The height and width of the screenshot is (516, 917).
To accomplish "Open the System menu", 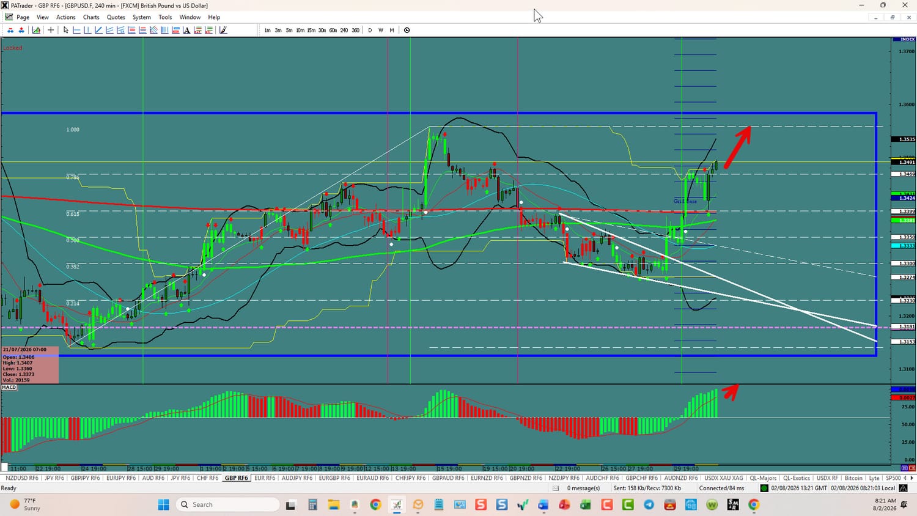I will (142, 17).
